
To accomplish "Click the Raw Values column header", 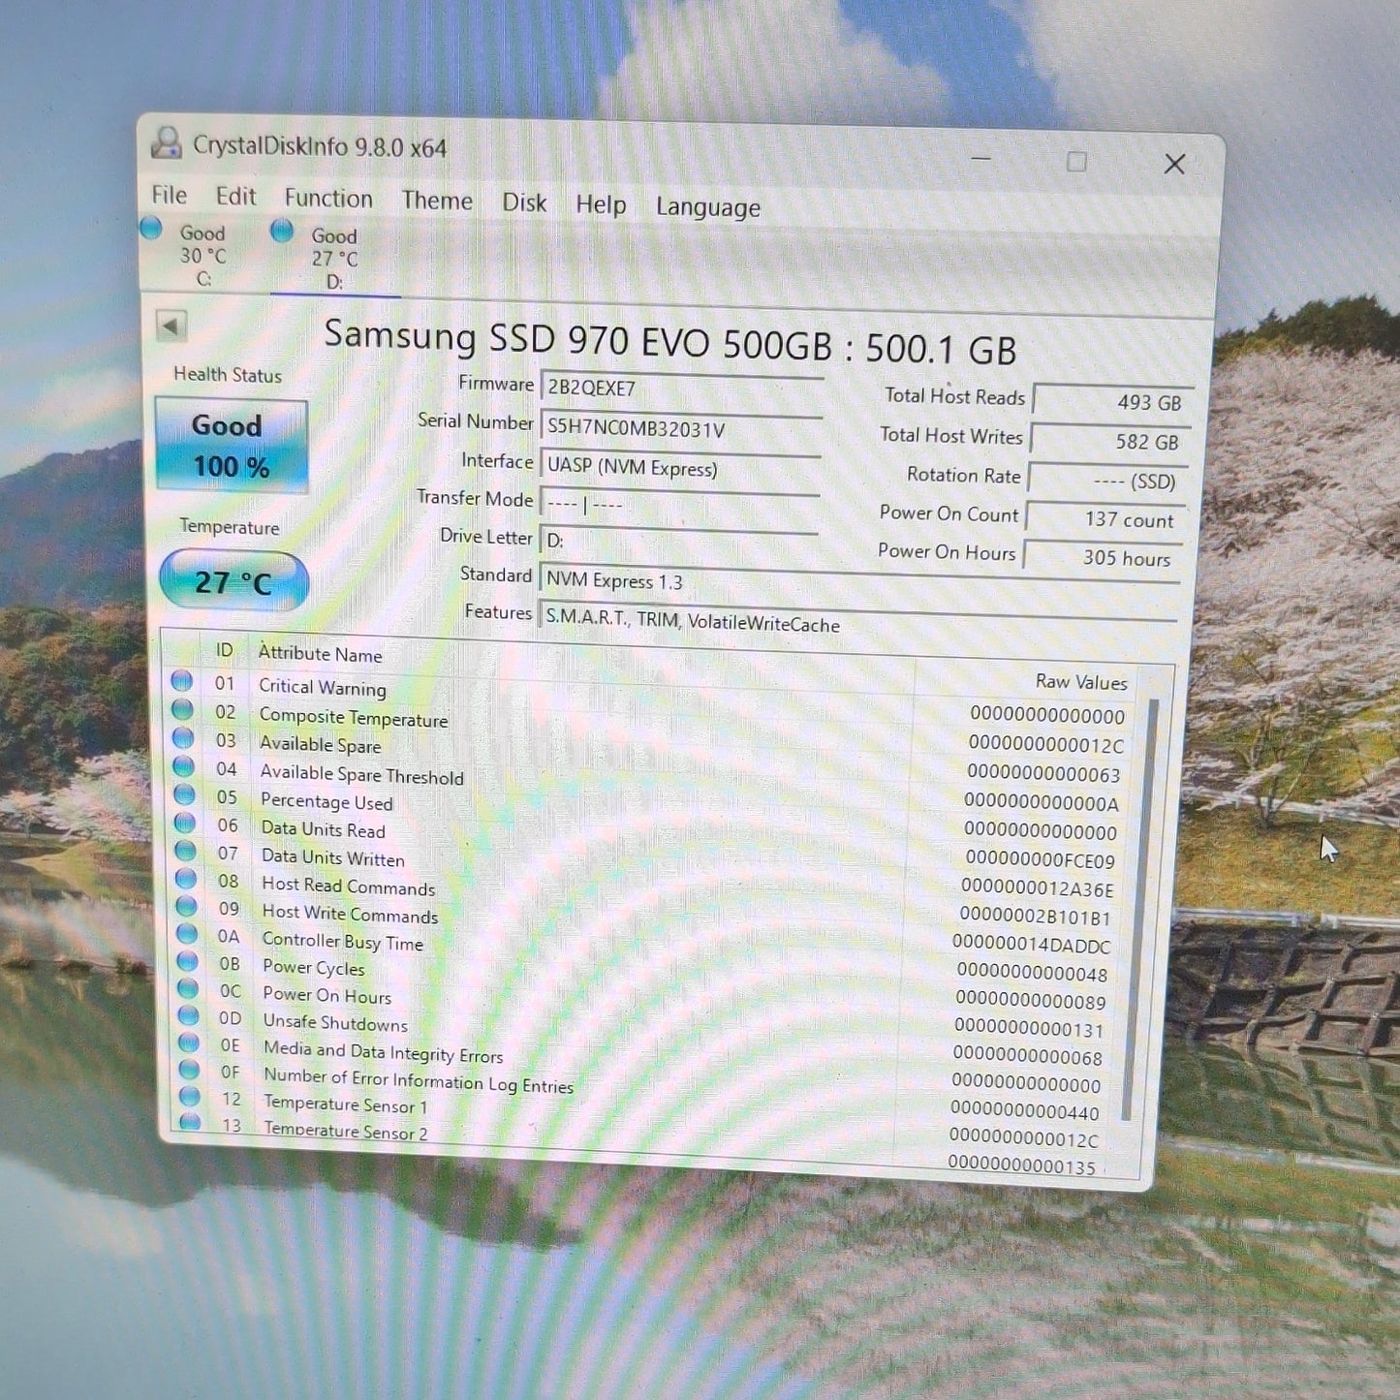I will tap(1081, 682).
